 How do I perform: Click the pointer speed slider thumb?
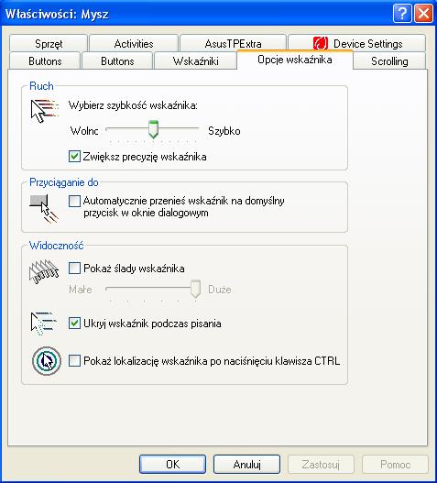[x=153, y=129]
